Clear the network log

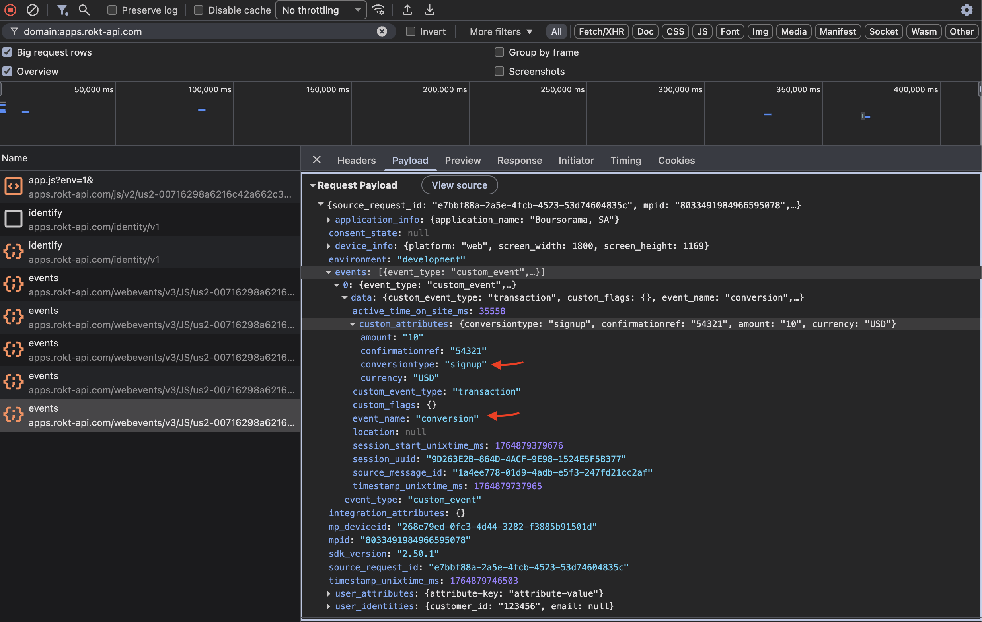click(33, 10)
